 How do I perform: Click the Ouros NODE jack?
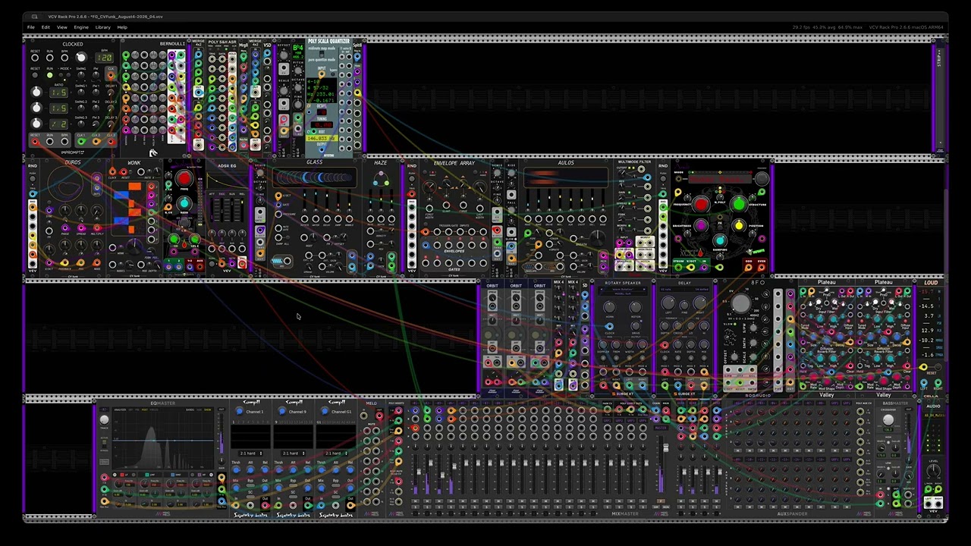tap(97, 264)
